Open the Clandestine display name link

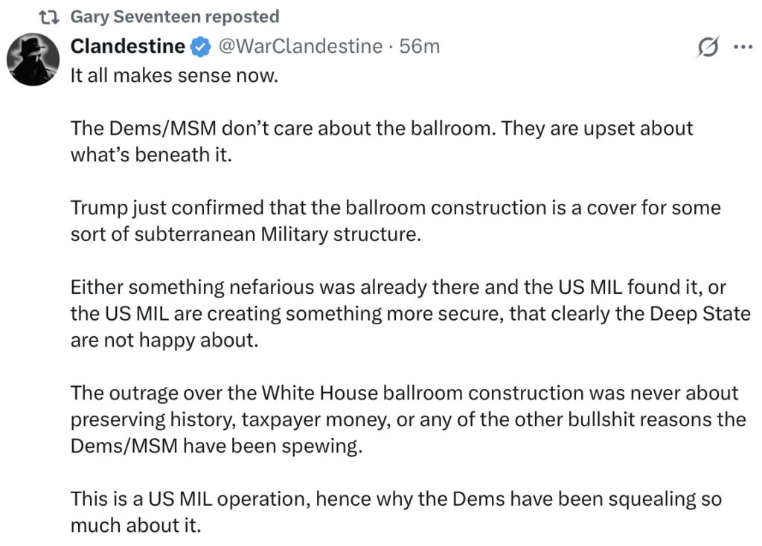pyautogui.click(x=127, y=46)
